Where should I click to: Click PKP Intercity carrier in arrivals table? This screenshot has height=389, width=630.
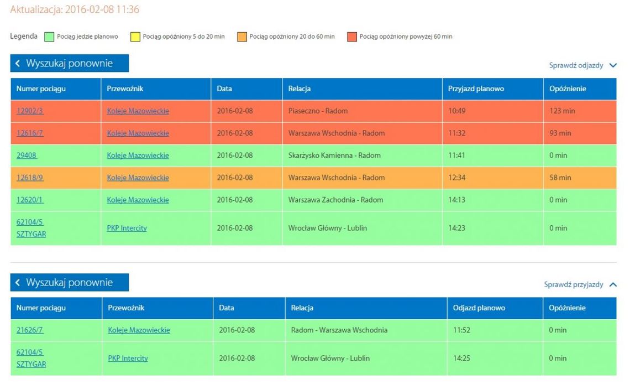point(127,228)
